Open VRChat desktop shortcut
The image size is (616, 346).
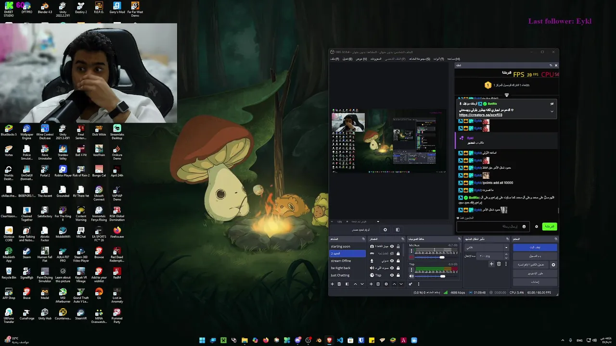pos(81,232)
